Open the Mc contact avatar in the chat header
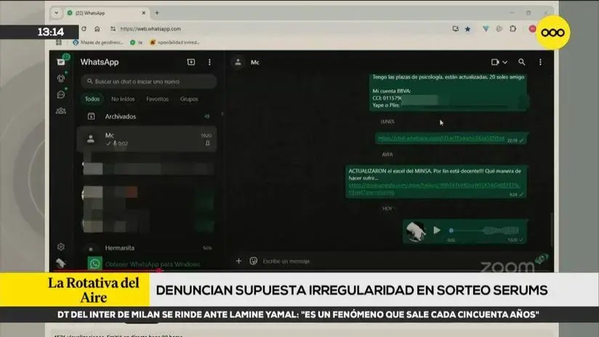Screen dimensions: 599x337 pos(238,62)
